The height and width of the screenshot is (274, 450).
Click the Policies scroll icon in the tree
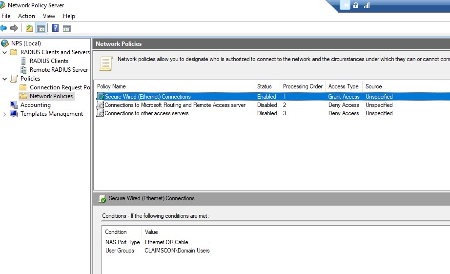point(14,79)
